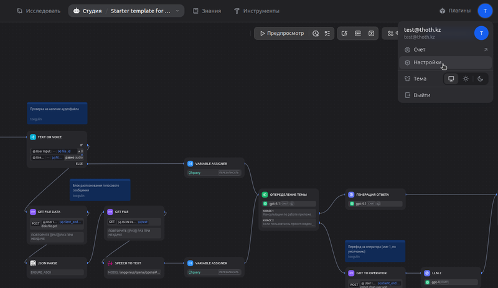Click the Get File Data HTTP node icon
The height and width of the screenshot is (288, 498).
pos(33,212)
